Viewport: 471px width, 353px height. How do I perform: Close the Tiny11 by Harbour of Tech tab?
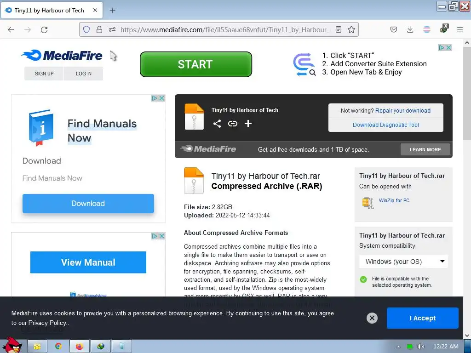coord(95,10)
